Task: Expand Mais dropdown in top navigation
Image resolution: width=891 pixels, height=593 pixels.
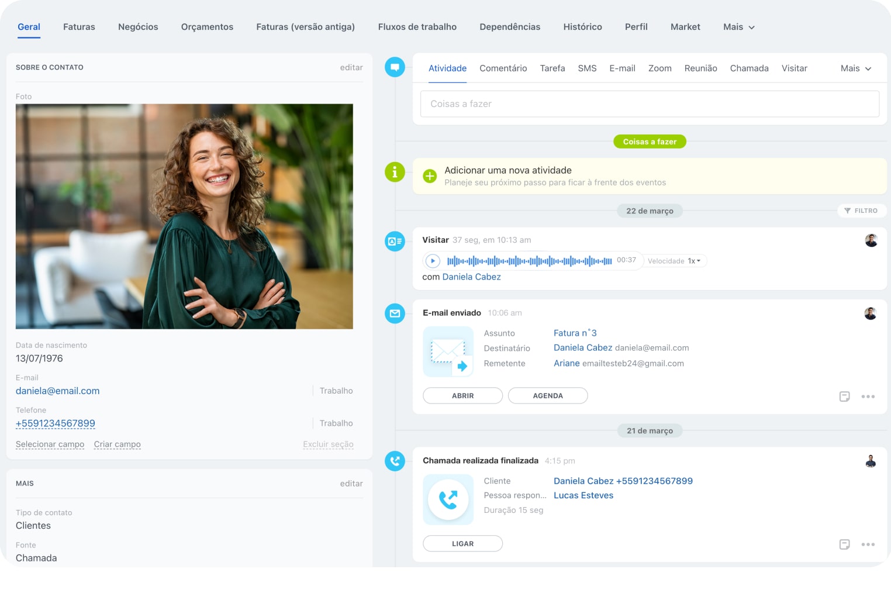Action: click(x=738, y=27)
